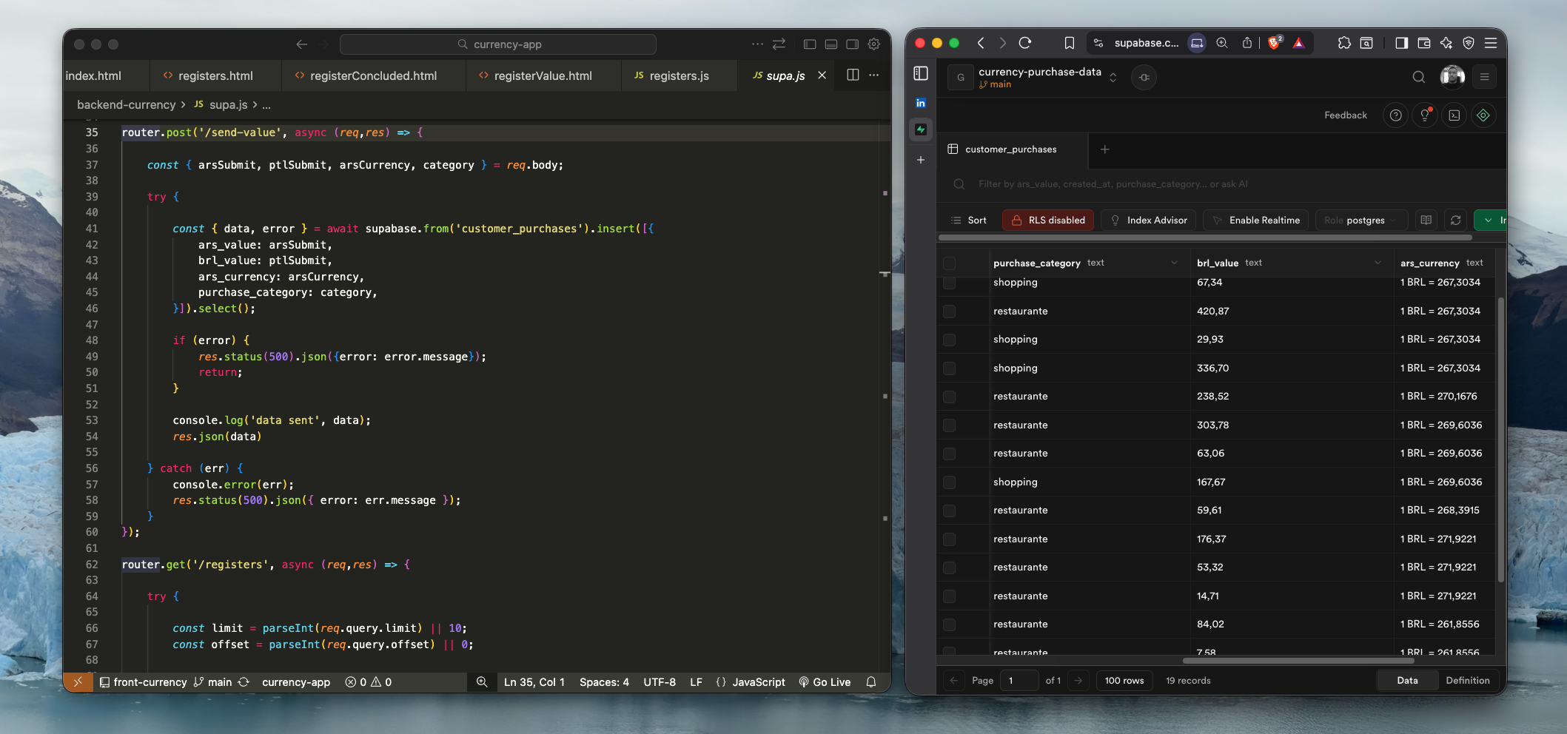Open 100 rows per page selector
Viewport: 1567px width, 734px height.
(1124, 681)
